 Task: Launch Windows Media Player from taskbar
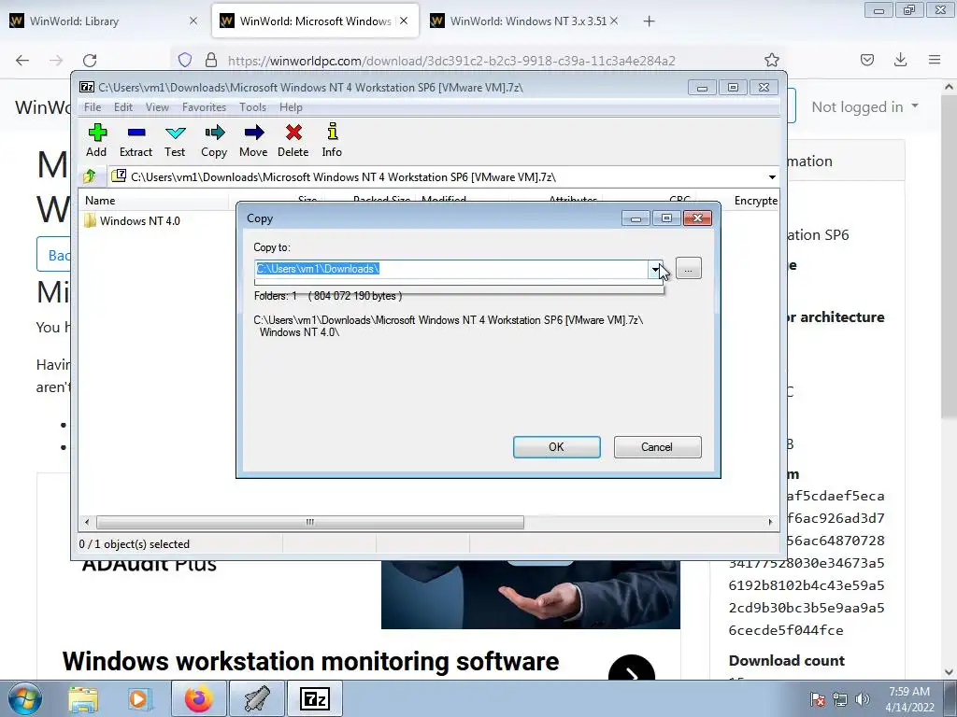pos(138,698)
